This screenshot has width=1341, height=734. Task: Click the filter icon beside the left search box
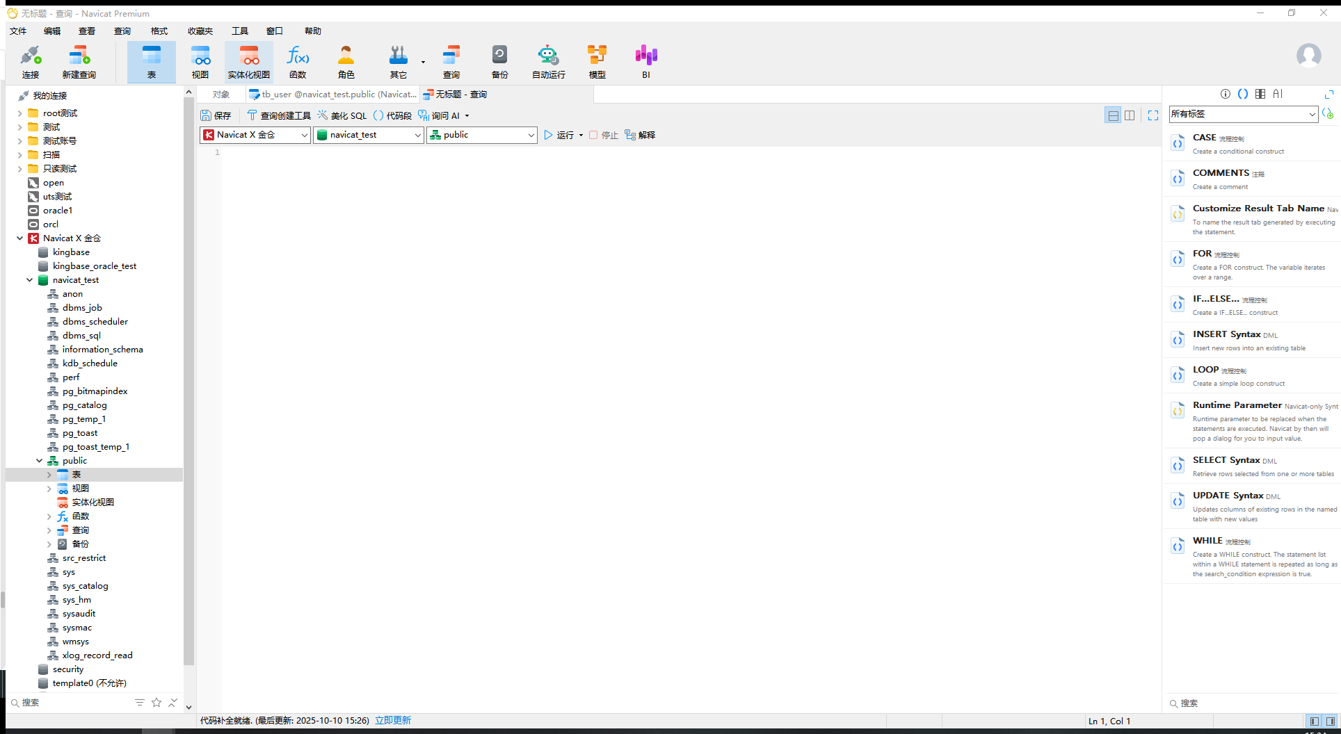tap(140, 703)
